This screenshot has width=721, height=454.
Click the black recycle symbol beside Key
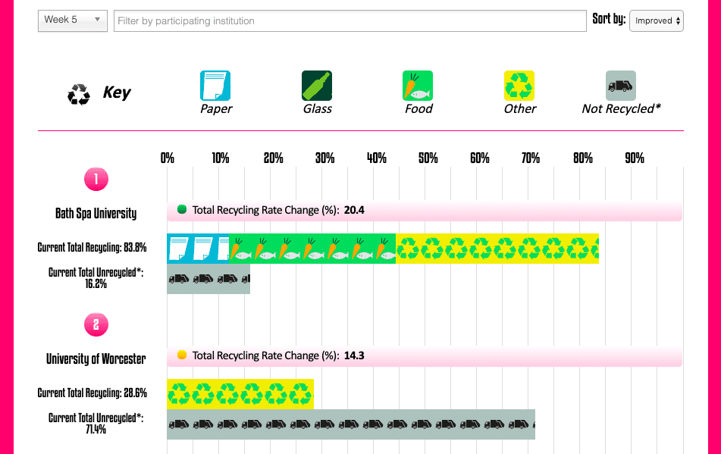pyautogui.click(x=79, y=94)
